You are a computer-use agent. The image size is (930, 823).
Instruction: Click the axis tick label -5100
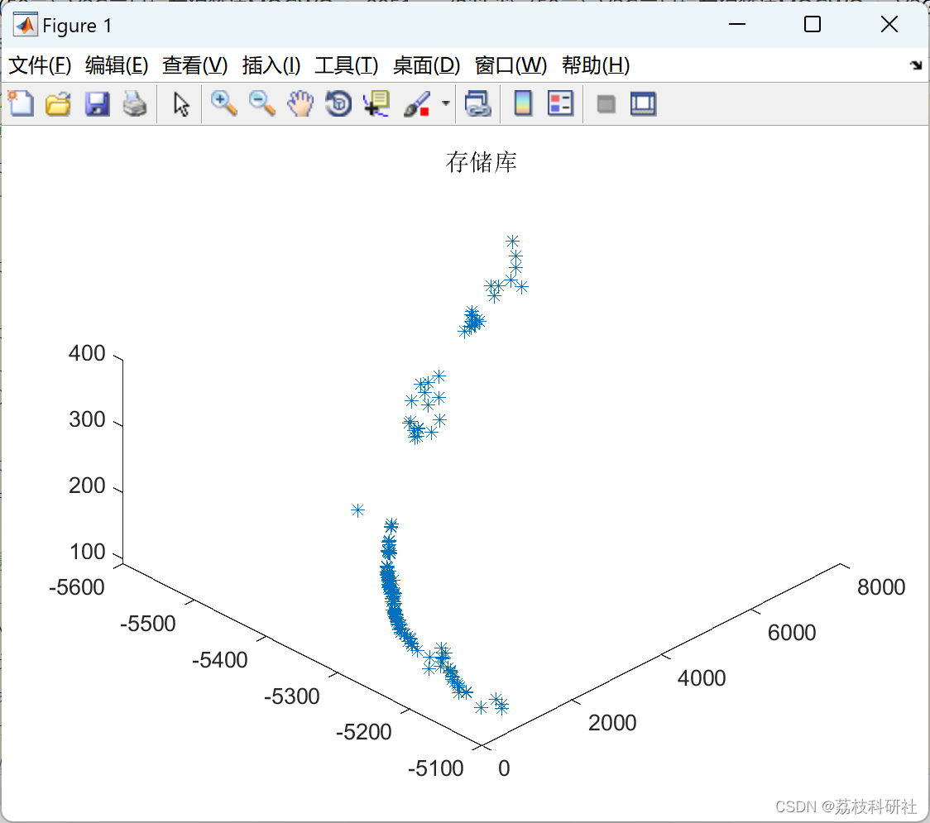[x=436, y=768]
